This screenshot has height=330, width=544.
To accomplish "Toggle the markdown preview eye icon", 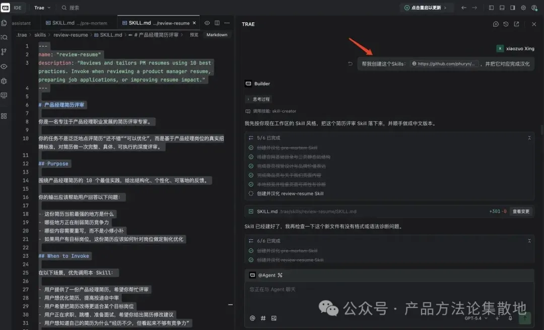I will click(207, 23).
